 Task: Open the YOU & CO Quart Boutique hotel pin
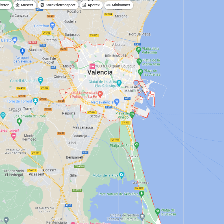click(92, 66)
